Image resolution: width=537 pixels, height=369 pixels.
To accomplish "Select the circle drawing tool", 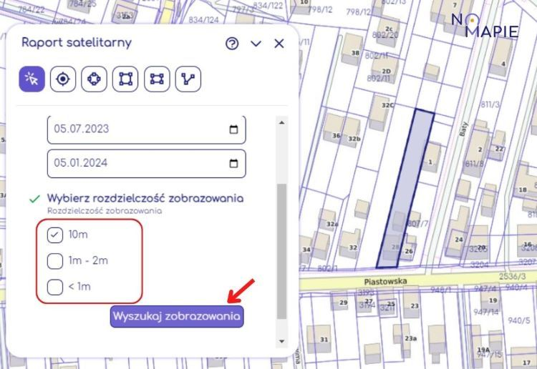I will [94, 79].
